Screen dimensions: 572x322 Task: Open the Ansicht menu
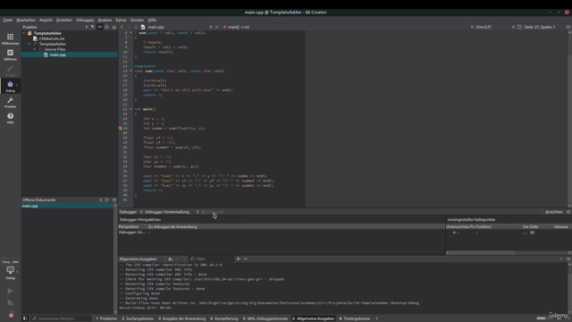(46, 20)
